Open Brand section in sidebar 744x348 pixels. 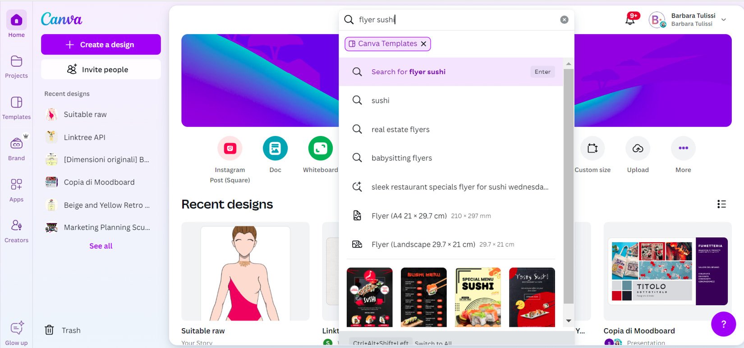click(x=16, y=149)
